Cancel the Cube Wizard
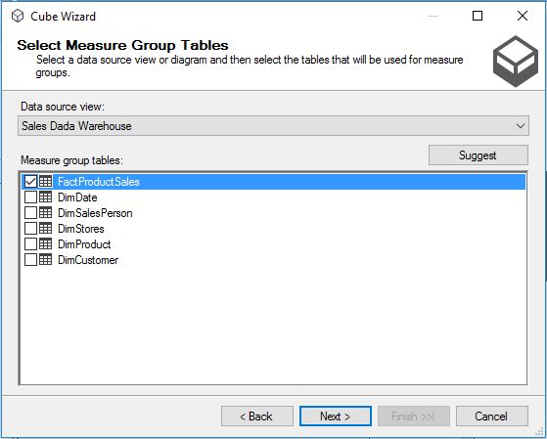The image size is (547, 439). click(x=492, y=416)
